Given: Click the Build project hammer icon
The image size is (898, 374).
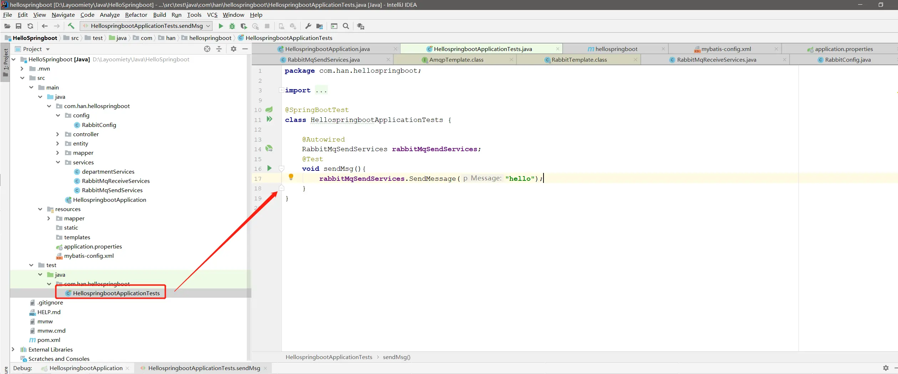Looking at the screenshot, I should click(x=71, y=26).
